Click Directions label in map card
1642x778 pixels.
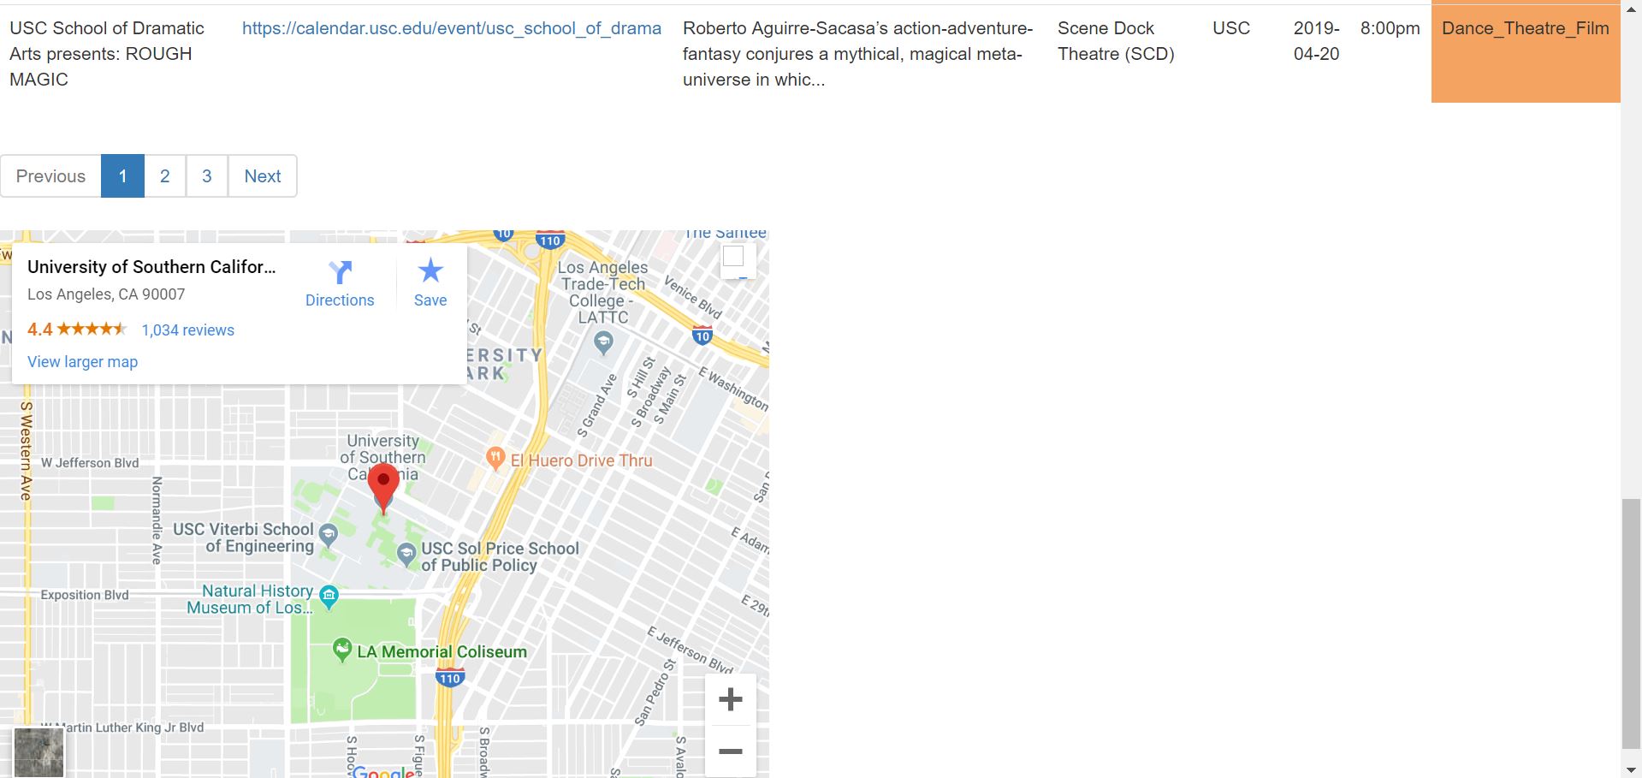tap(340, 300)
